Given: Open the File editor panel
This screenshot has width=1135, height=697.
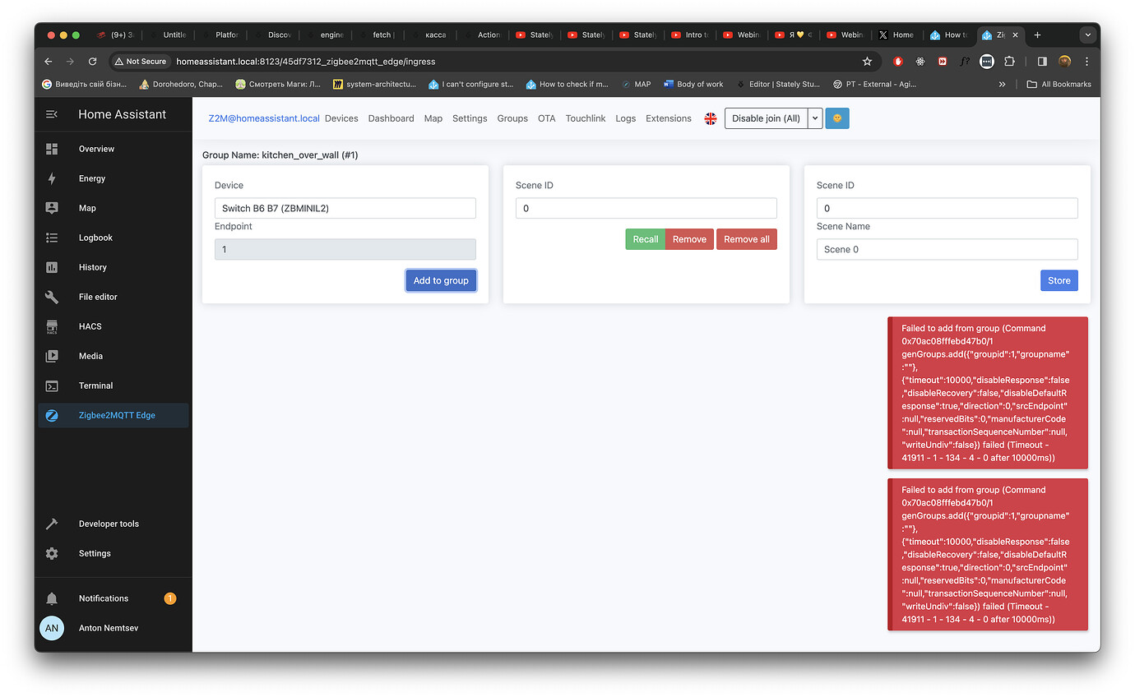Looking at the screenshot, I should [x=113, y=297].
